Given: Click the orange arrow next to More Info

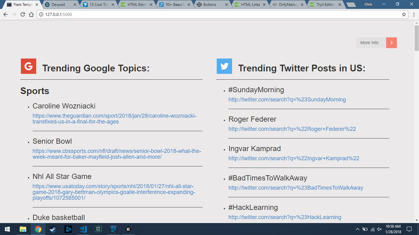Looking at the screenshot, I should tap(391, 43).
